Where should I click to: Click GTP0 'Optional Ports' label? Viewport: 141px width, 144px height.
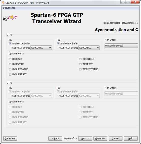pyautogui.click(x=16, y=54)
